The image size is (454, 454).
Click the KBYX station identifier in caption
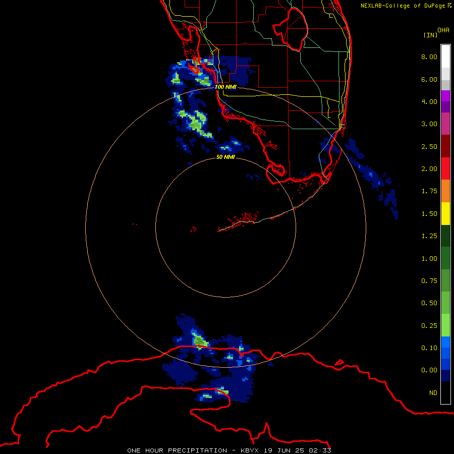coord(251,450)
